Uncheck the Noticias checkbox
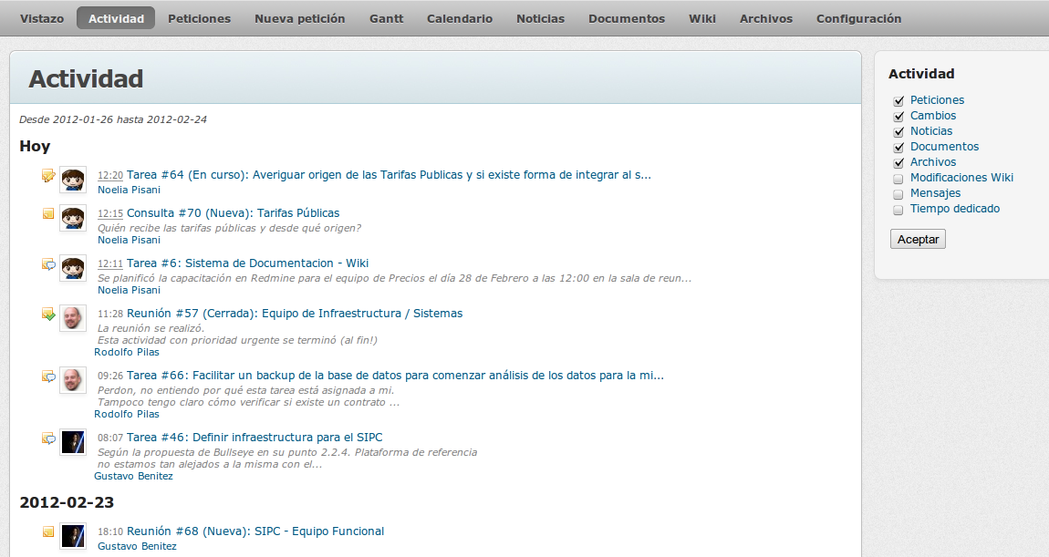 click(x=898, y=131)
